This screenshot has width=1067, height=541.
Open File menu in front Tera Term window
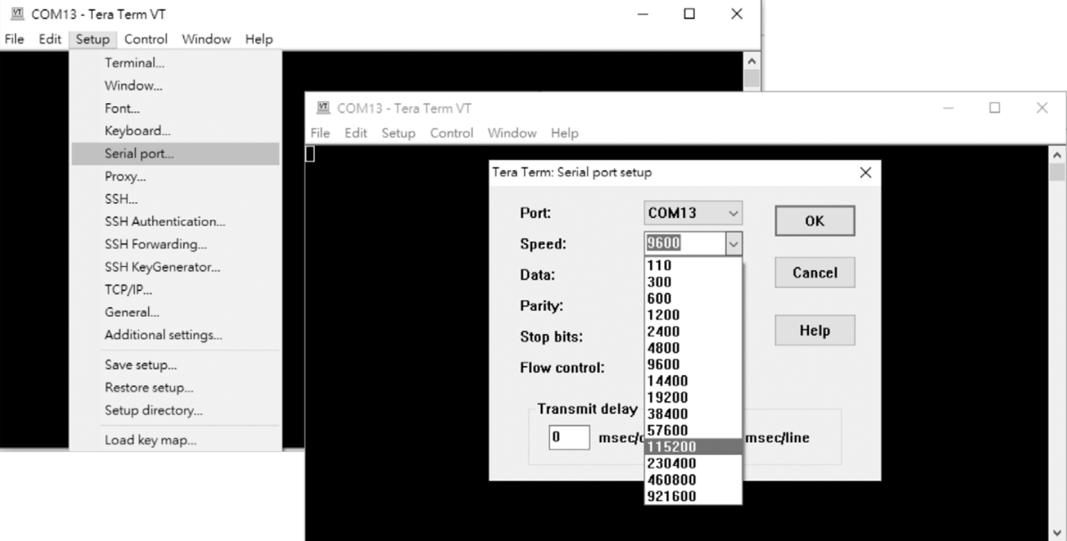click(x=320, y=133)
